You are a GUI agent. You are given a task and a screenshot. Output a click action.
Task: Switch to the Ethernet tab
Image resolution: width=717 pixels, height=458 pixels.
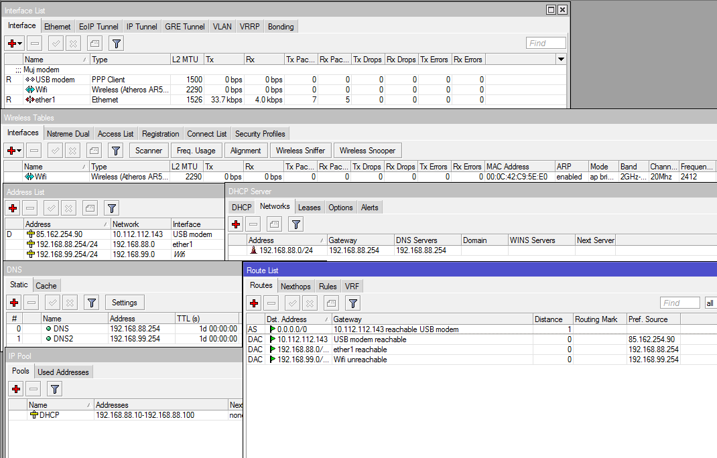[57, 27]
